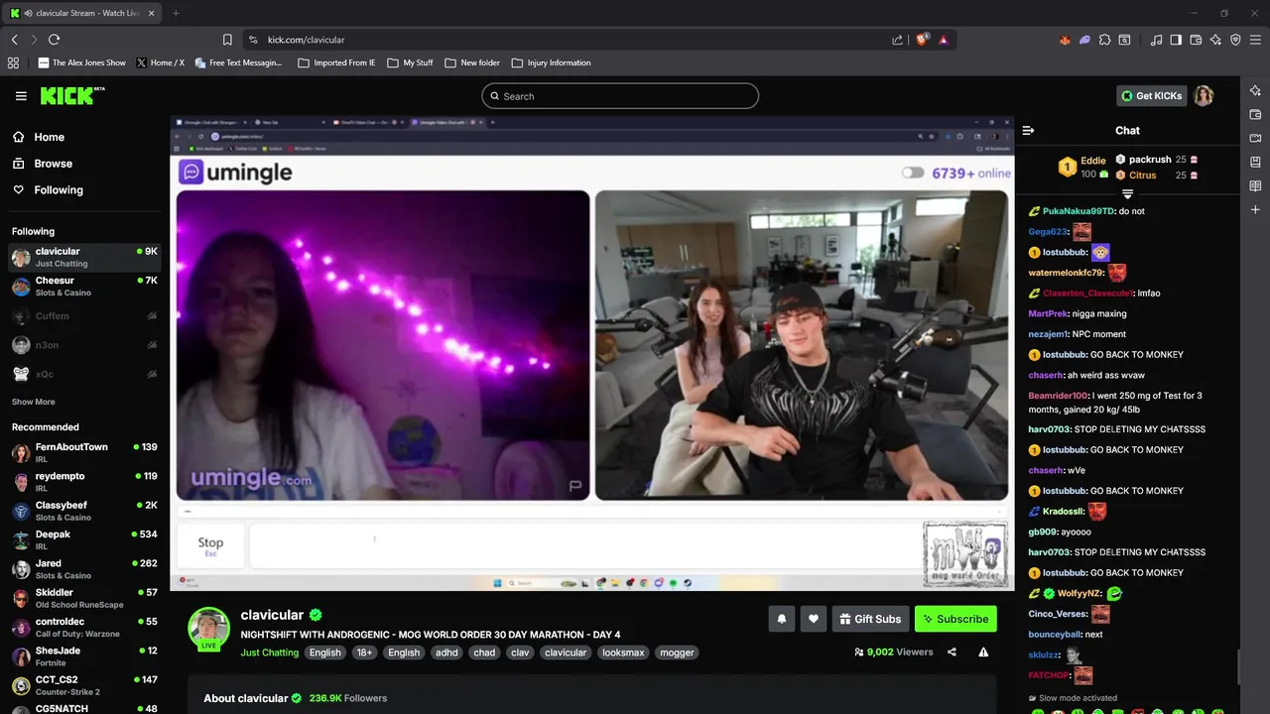Click the chat scrollbar
Screen dimensions: 1270x714
pyautogui.click(x=1237, y=666)
